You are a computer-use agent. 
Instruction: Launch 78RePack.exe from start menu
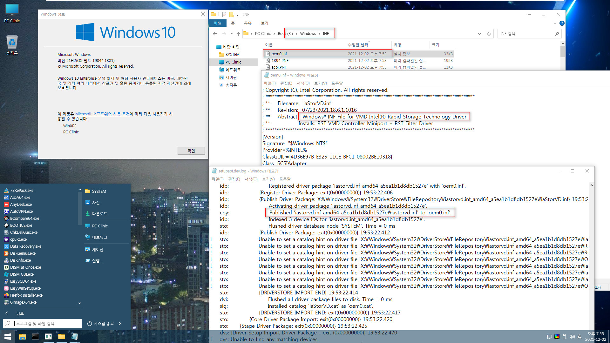22,191
